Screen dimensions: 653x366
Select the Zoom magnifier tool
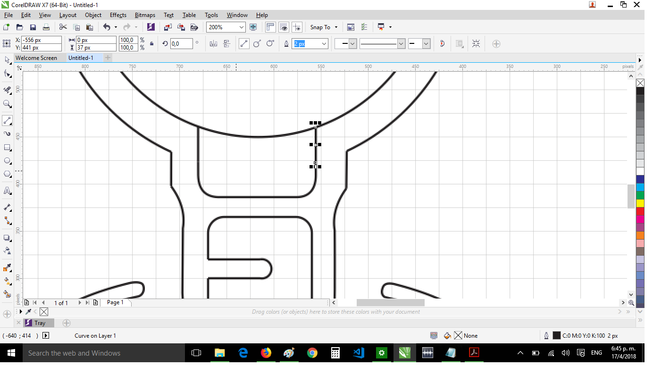pos(7,104)
